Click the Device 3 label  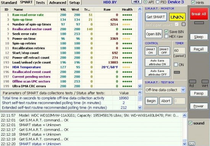coord(176,2)
